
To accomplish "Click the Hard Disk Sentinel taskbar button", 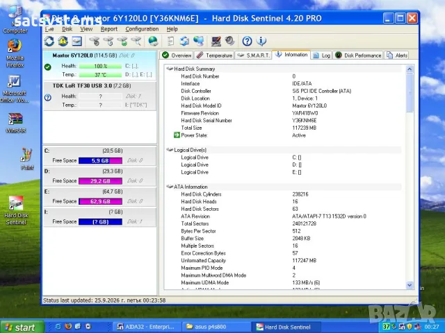I will point(286,327).
